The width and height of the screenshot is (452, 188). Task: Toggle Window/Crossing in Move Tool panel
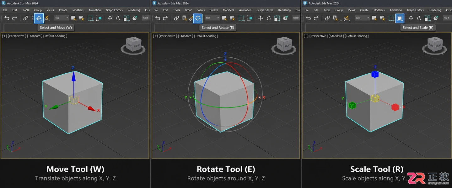pyautogui.click(x=99, y=18)
